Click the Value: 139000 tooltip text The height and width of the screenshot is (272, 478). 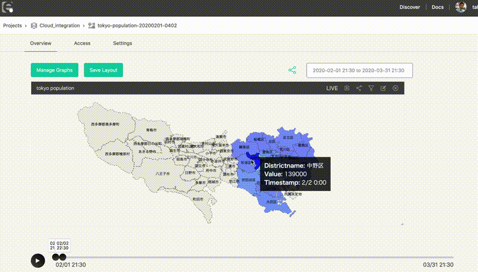coord(286,174)
